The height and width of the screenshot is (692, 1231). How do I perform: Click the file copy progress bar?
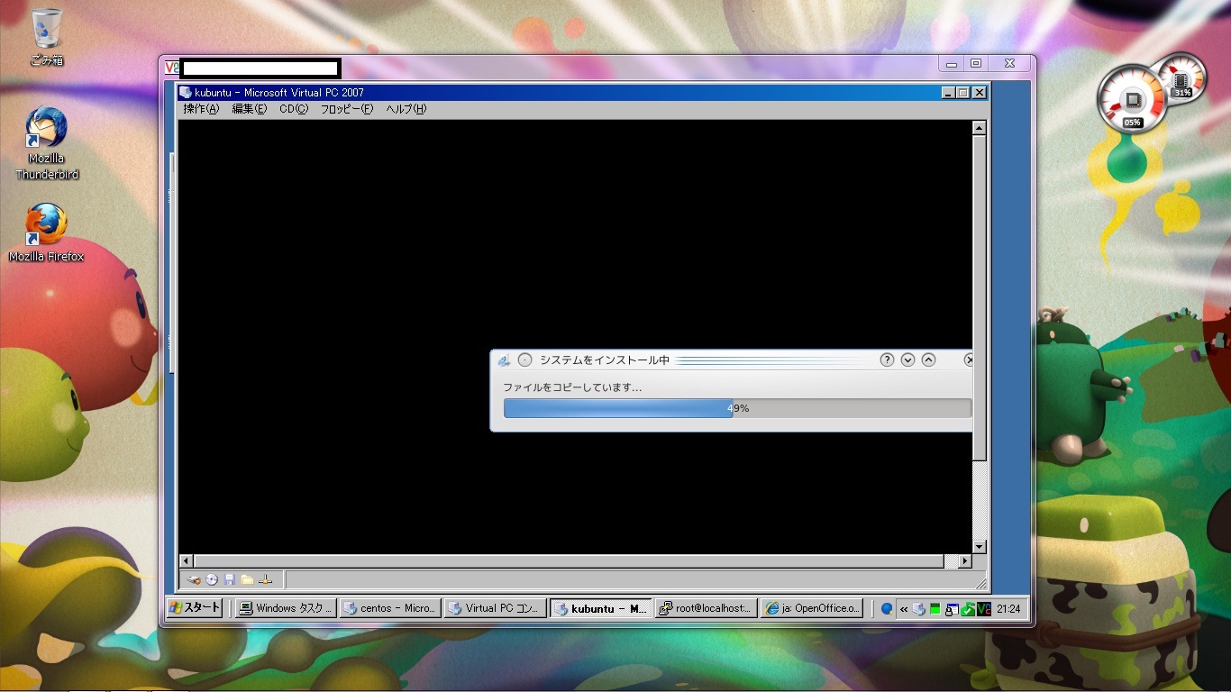point(737,408)
